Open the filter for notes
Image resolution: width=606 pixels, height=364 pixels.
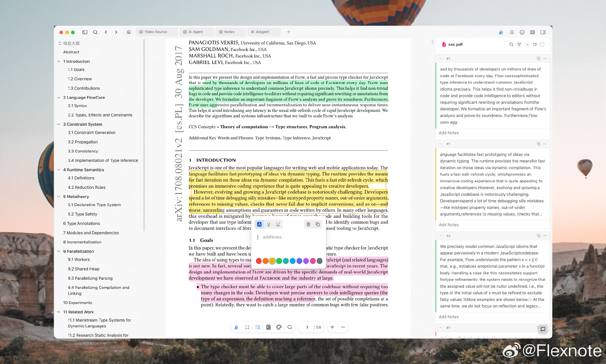click(x=519, y=45)
